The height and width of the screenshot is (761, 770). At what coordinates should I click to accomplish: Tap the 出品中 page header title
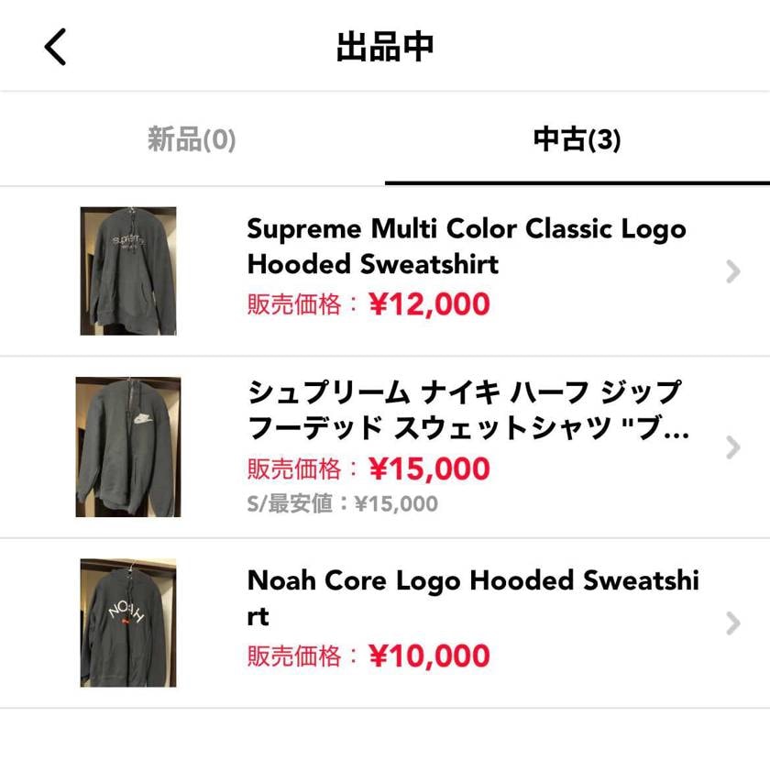pyautogui.click(x=384, y=47)
